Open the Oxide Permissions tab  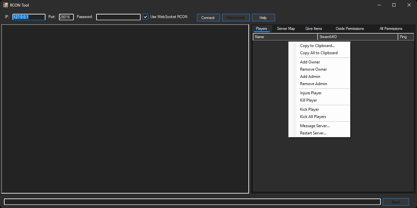(x=349, y=29)
